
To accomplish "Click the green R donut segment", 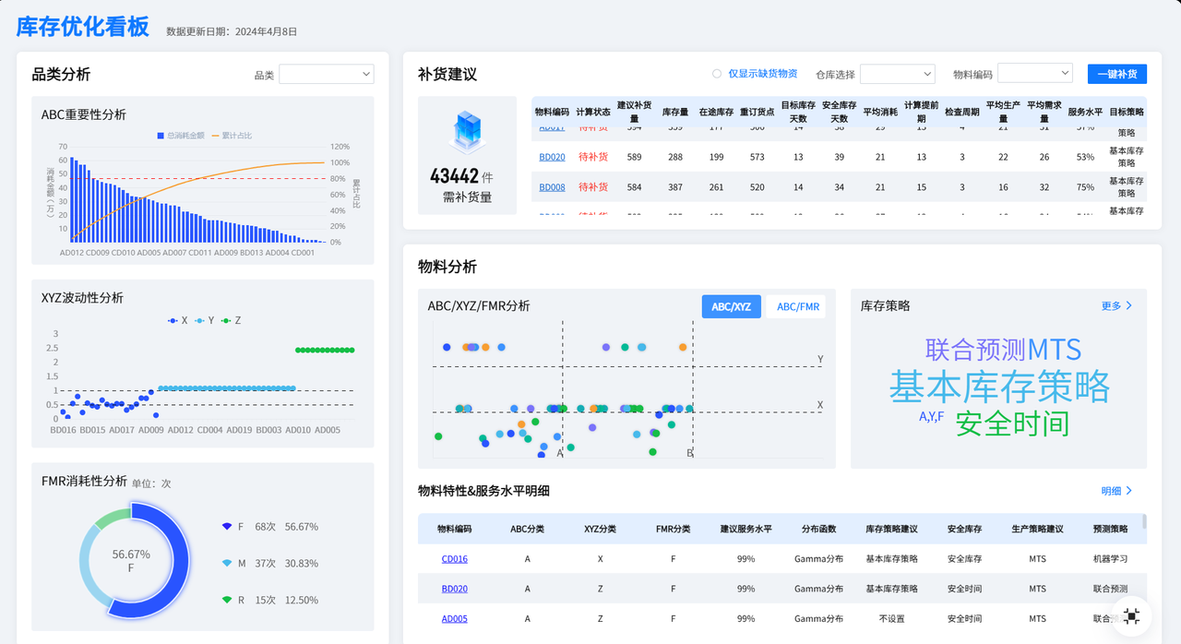I will tap(111, 519).
